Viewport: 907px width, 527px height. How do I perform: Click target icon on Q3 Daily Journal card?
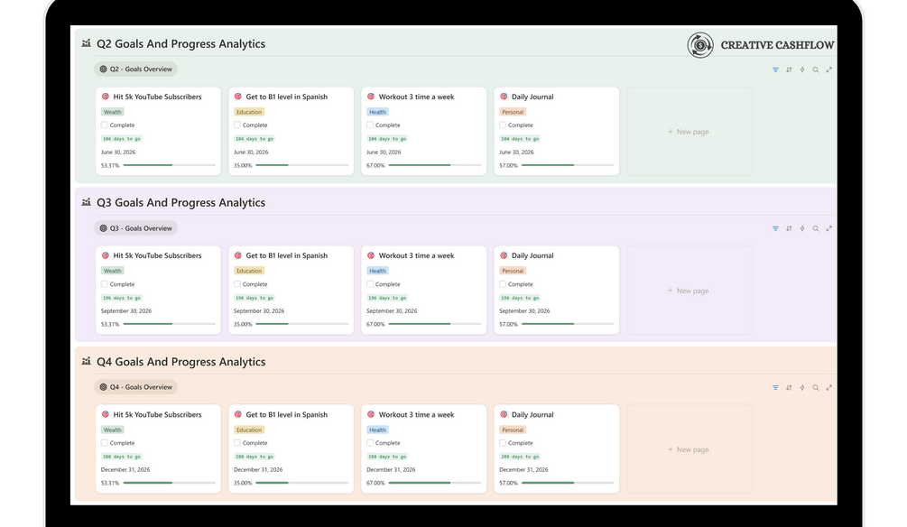pyautogui.click(x=504, y=255)
